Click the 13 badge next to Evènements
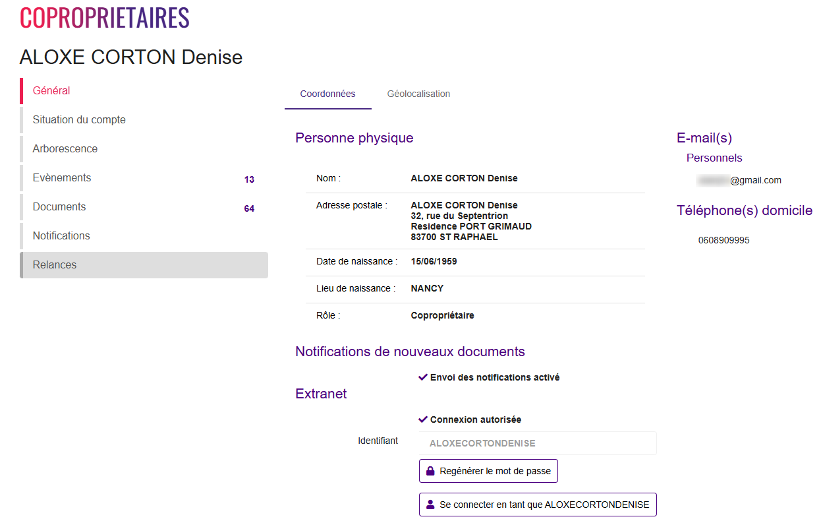Image resolution: width=821 pixels, height=525 pixels. click(x=249, y=179)
